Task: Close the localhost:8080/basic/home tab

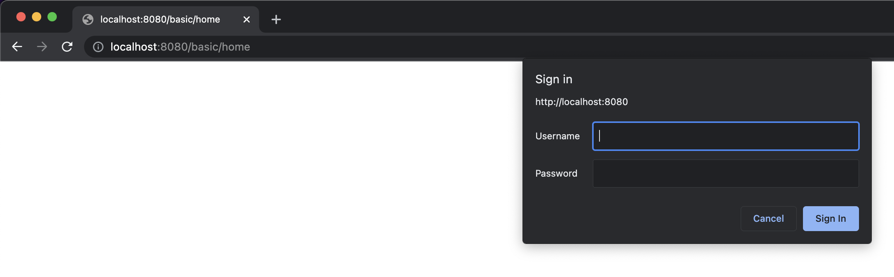Action: click(246, 19)
